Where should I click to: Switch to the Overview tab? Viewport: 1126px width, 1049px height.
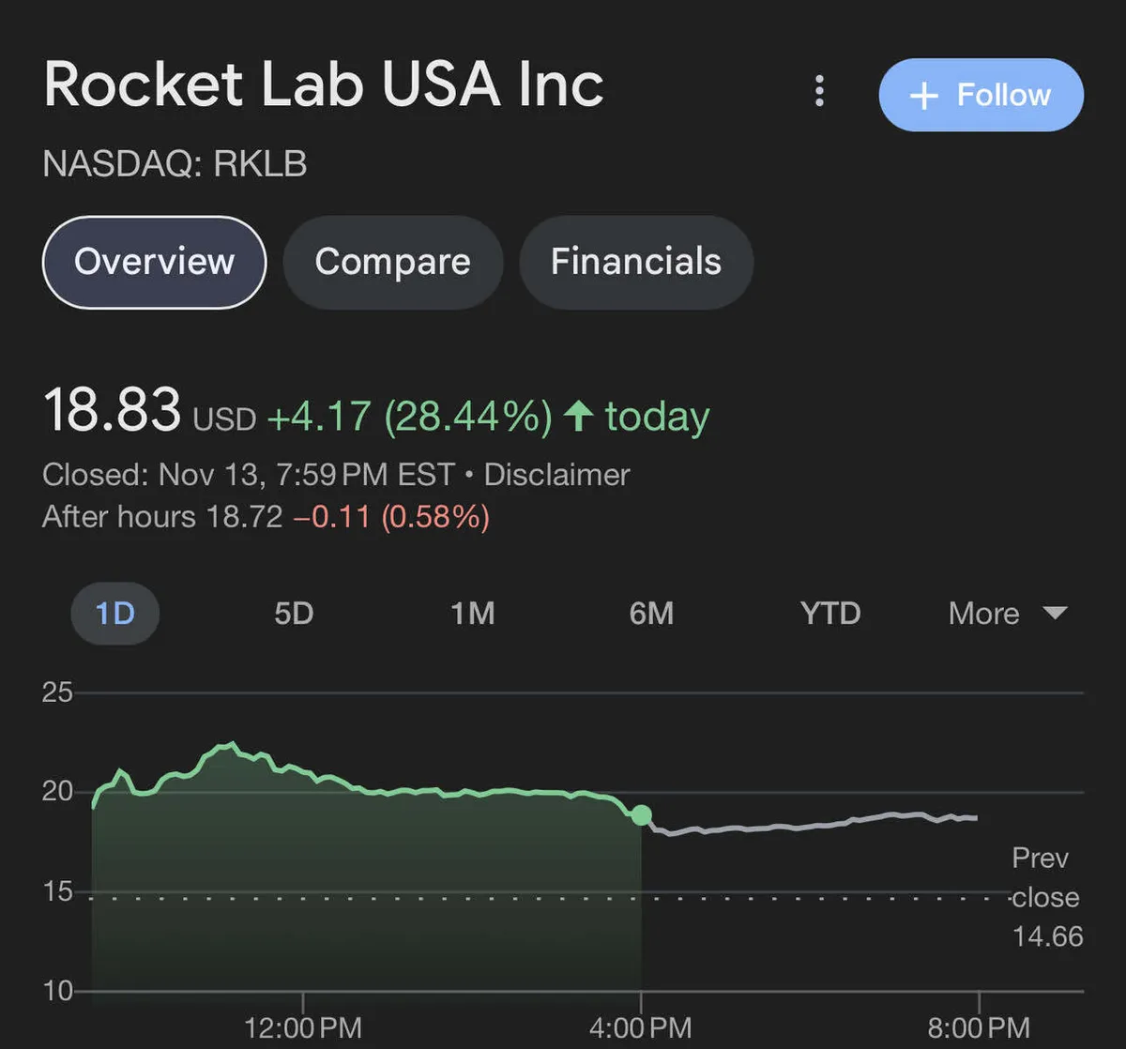click(x=154, y=262)
